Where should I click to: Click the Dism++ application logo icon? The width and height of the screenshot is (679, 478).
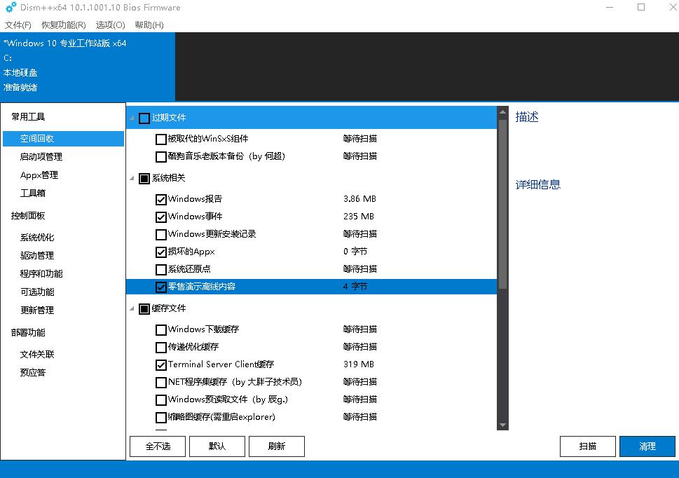9,8
